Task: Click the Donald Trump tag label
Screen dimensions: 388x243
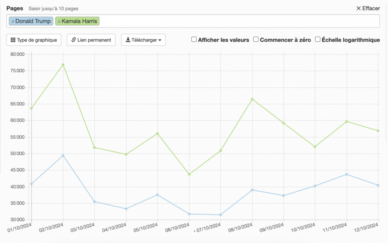Action: pyautogui.click(x=33, y=21)
